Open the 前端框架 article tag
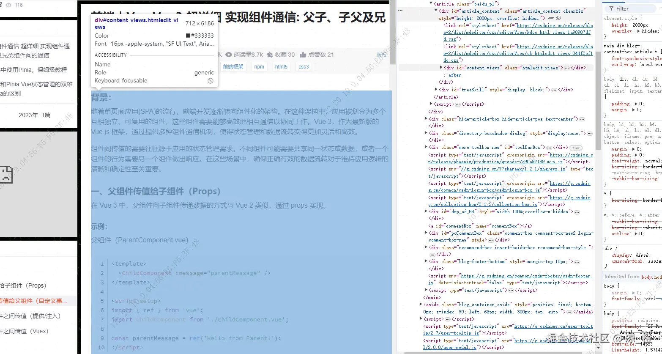 point(233,67)
